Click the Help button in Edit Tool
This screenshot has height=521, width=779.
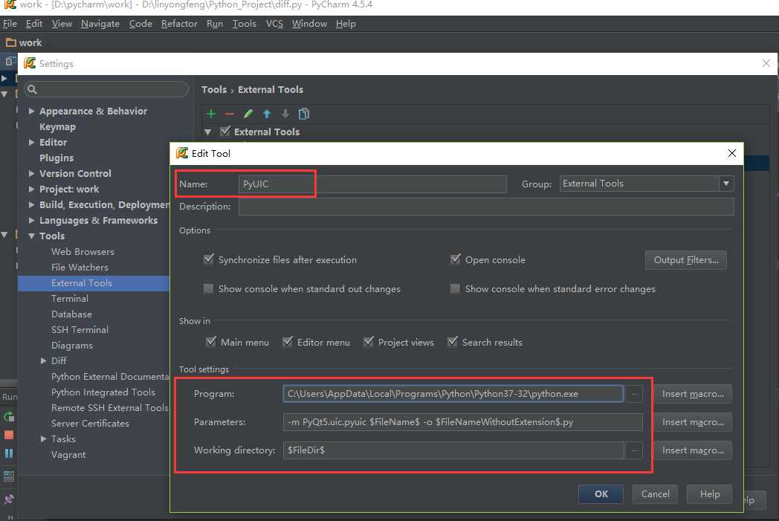(x=709, y=494)
